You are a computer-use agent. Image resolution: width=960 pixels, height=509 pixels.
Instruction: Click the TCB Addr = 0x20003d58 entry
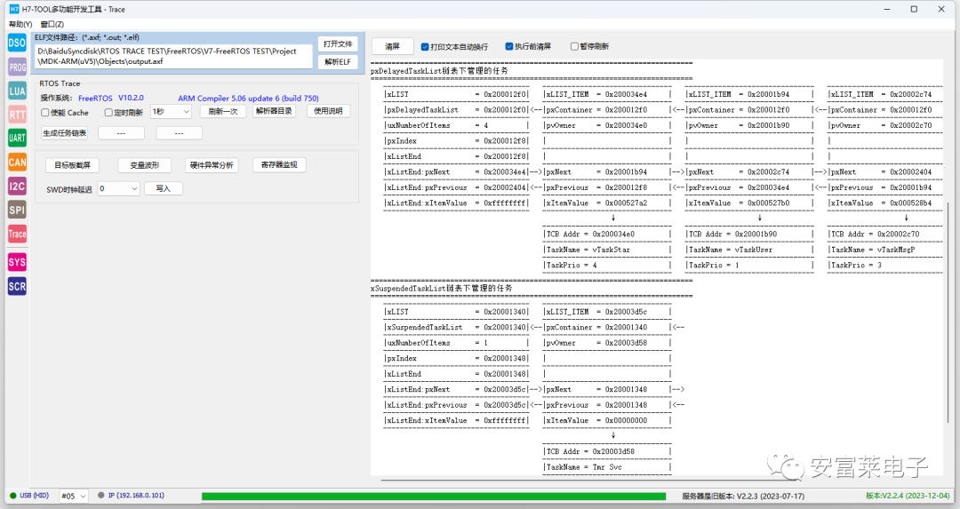[590, 451]
